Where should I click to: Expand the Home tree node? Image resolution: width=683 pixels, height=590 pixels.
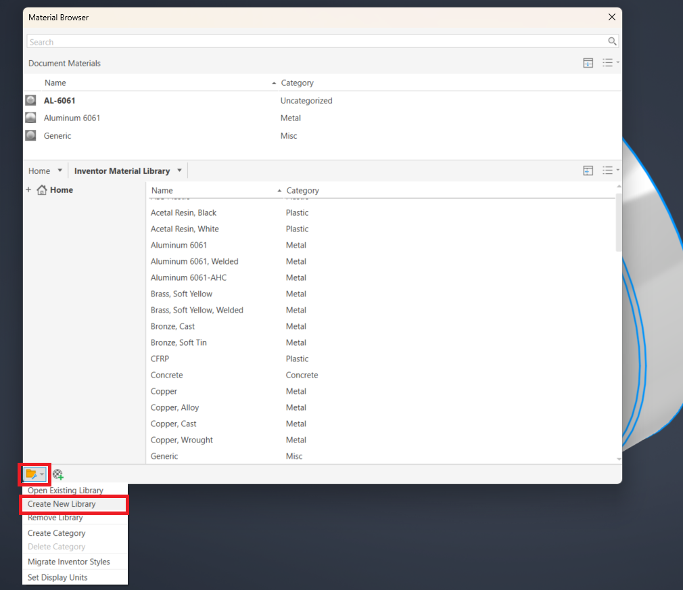(x=28, y=189)
